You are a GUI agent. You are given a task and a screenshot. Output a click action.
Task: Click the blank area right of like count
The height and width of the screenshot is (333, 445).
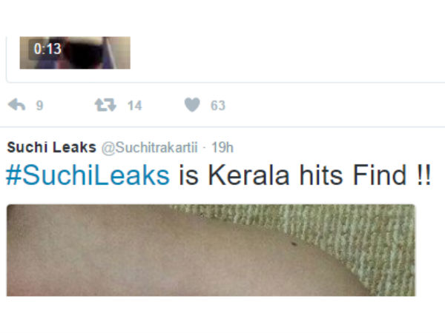(334, 106)
